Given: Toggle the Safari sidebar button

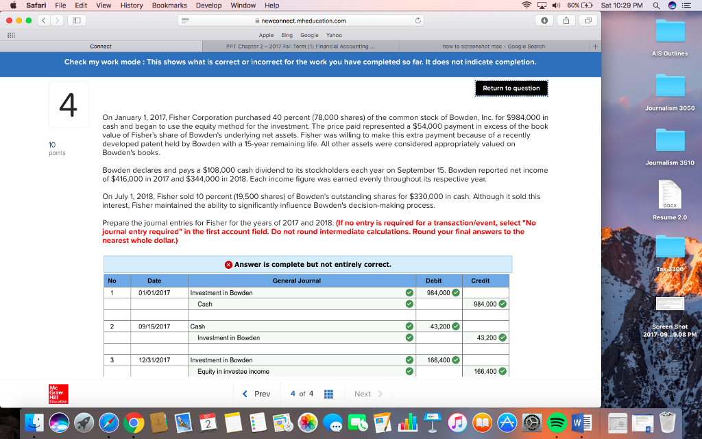Looking at the screenshot, I should 77,20.
